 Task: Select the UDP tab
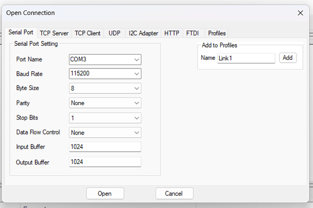[x=114, y=33]
